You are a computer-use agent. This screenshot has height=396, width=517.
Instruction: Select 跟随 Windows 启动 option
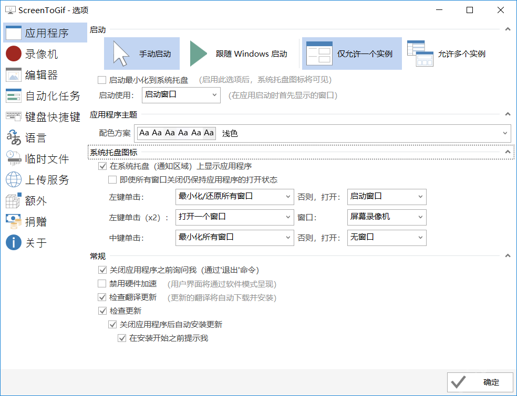click(239, 53)
